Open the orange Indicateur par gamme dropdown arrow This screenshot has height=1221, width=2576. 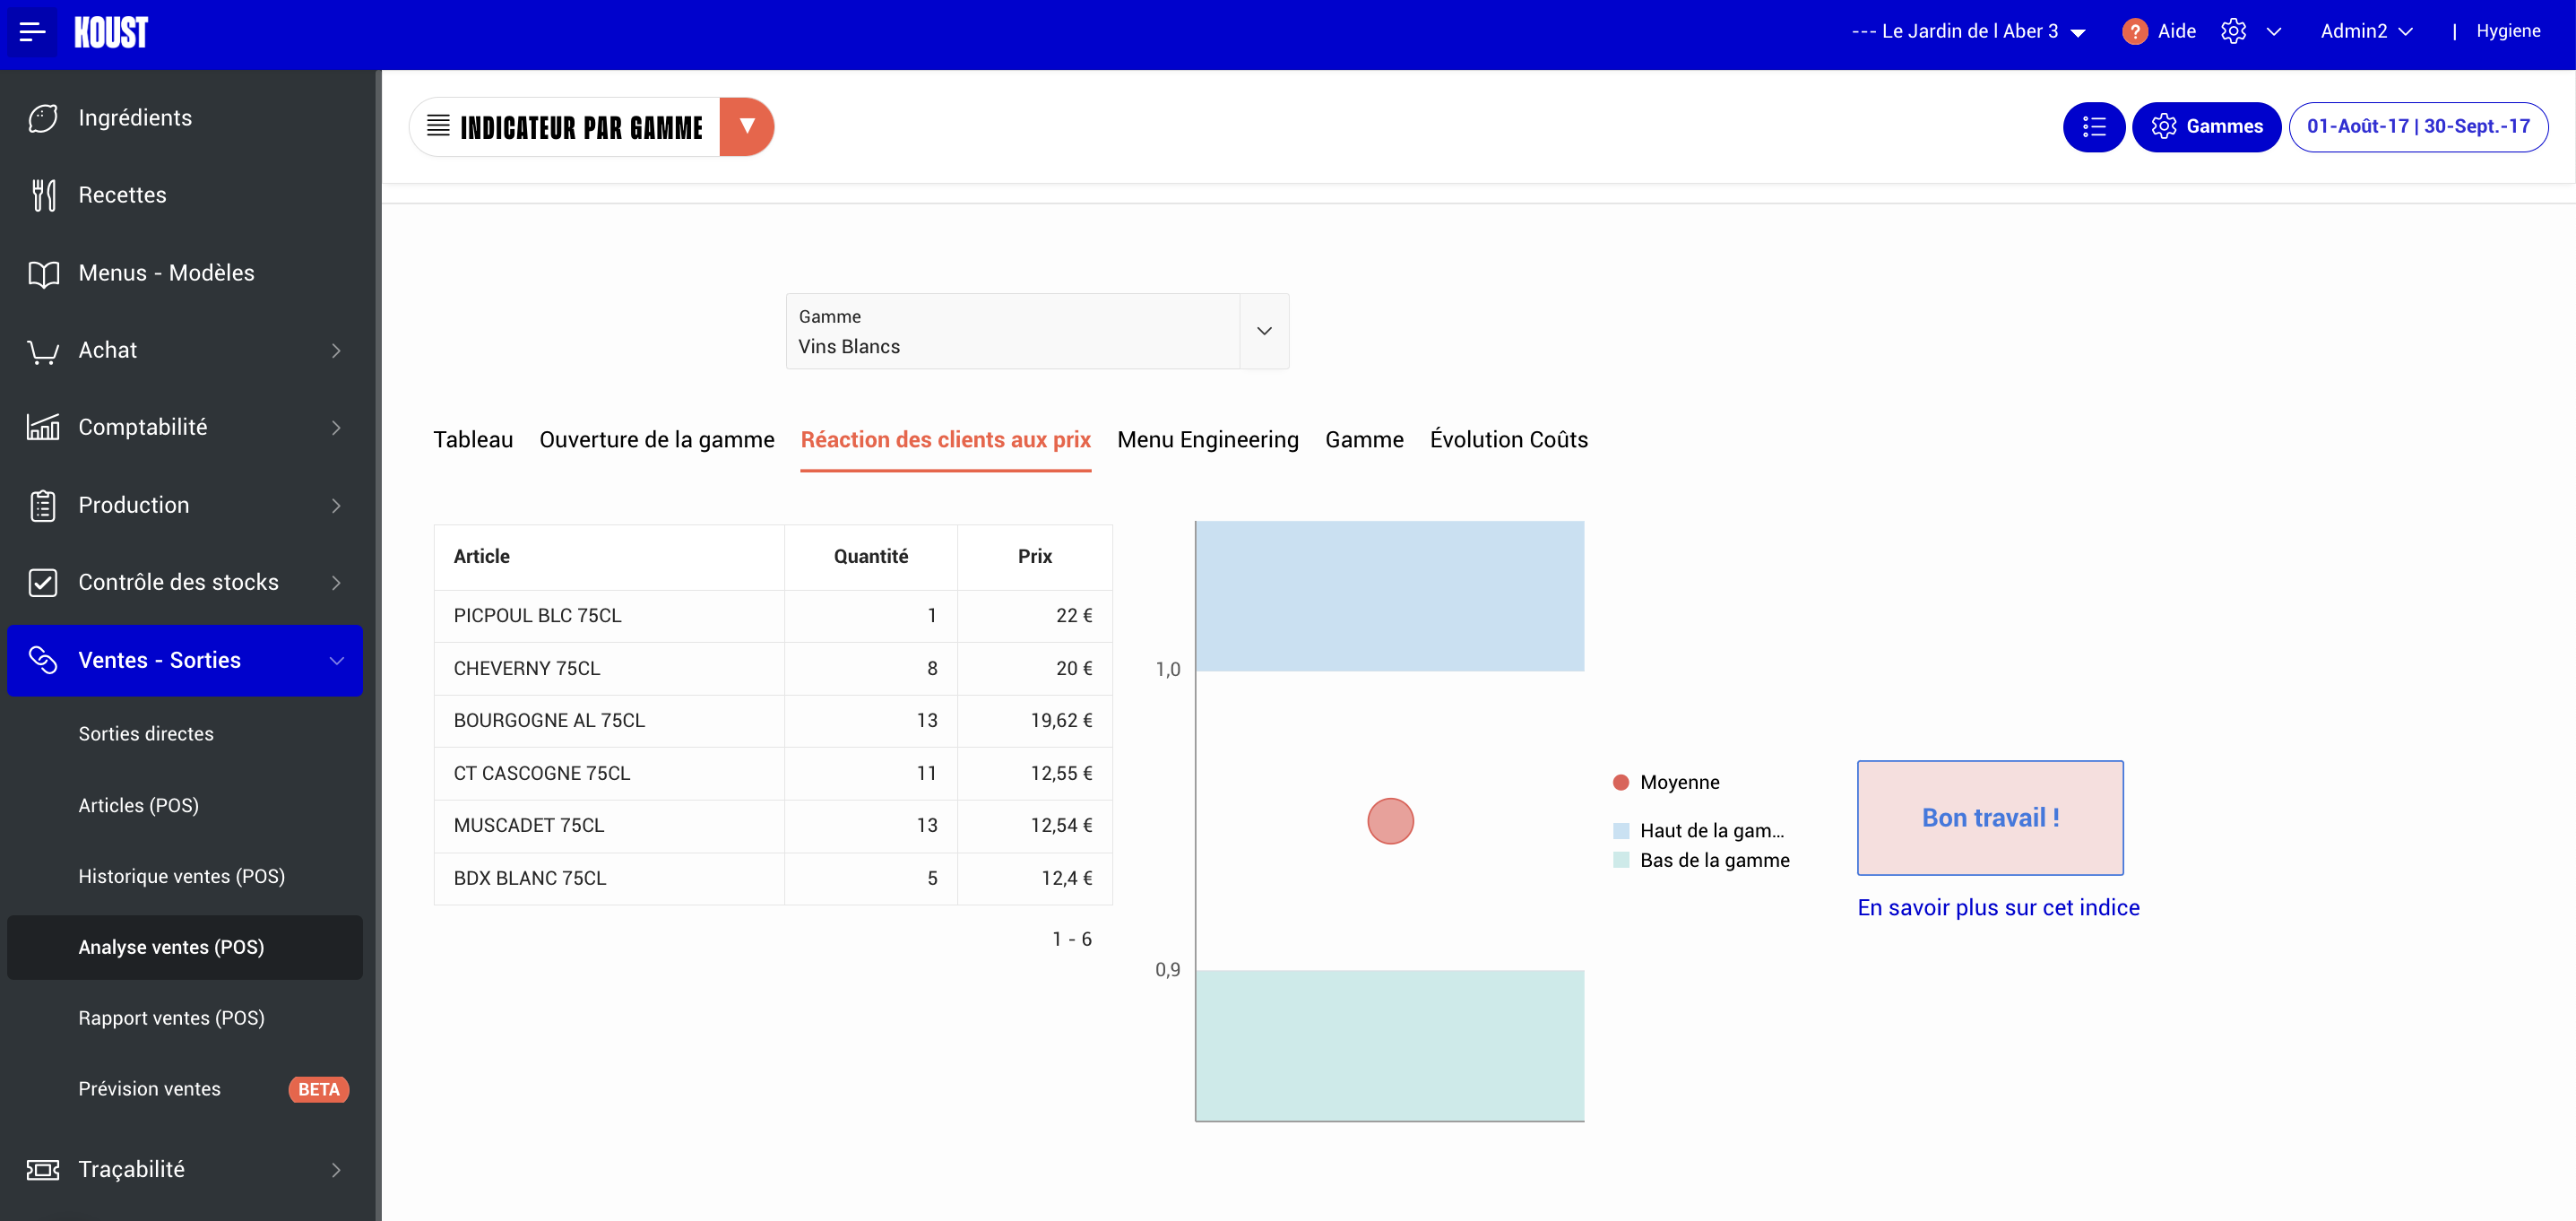746,127
